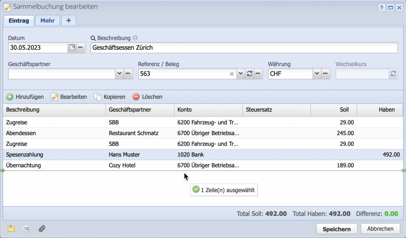Refresh the Wechselkurs exchange rate icon

click(x=393, y=74)
